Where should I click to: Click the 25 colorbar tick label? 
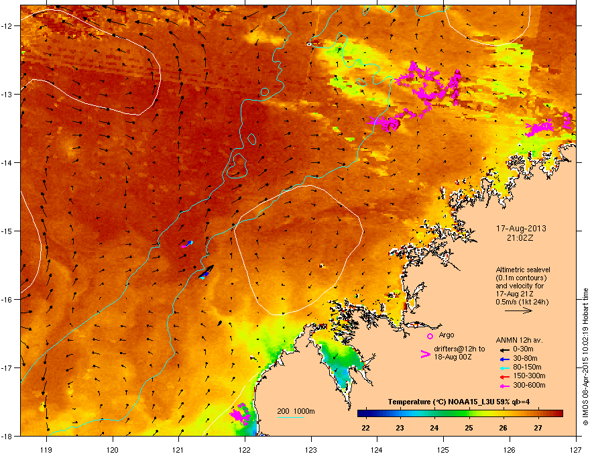pyautogui.click(x=469, y=428)
